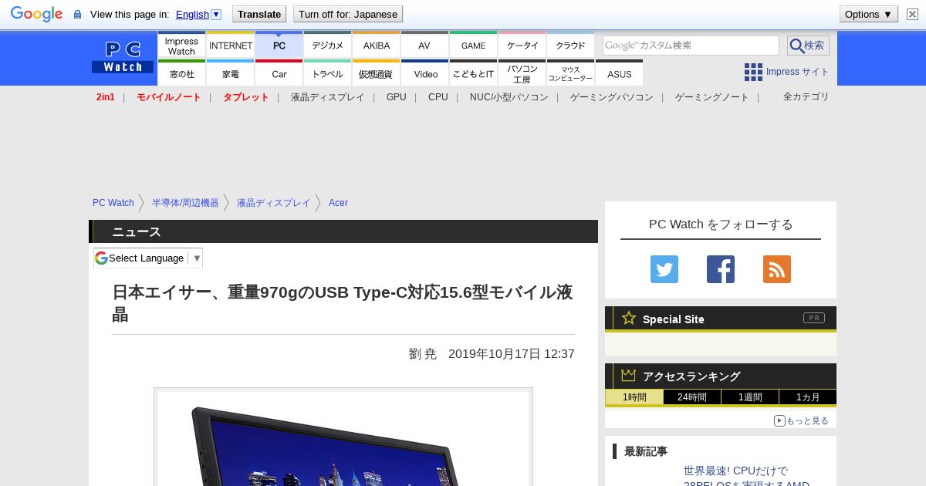Open the Acer monitor article image

point(343,438)
